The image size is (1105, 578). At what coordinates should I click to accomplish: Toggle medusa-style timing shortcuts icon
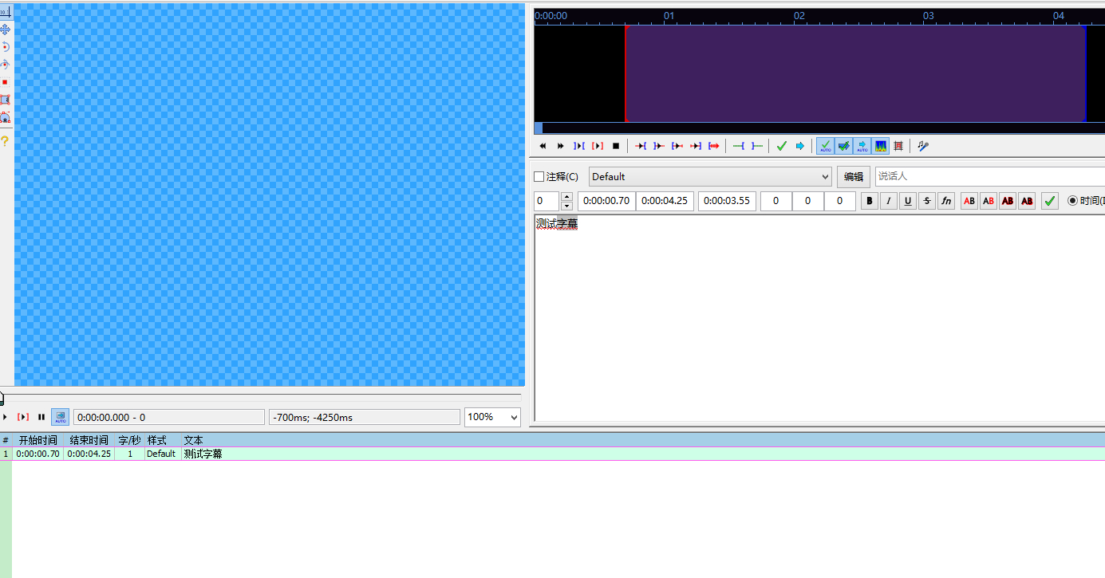click(898, 146)
